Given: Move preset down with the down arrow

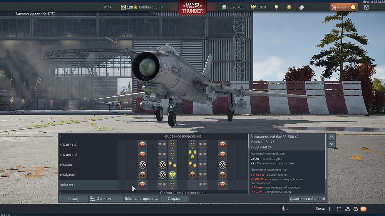Looking at the screenshot, I should click(331, 144).
